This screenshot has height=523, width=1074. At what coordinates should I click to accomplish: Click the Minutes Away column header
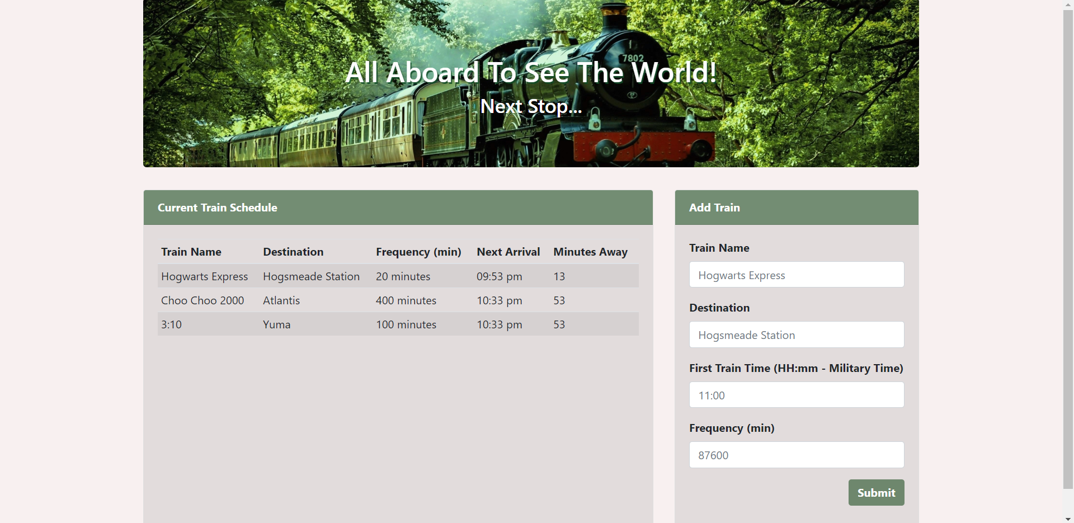pos(590,252)
